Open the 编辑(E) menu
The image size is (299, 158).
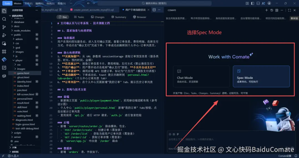coord(40,3)
